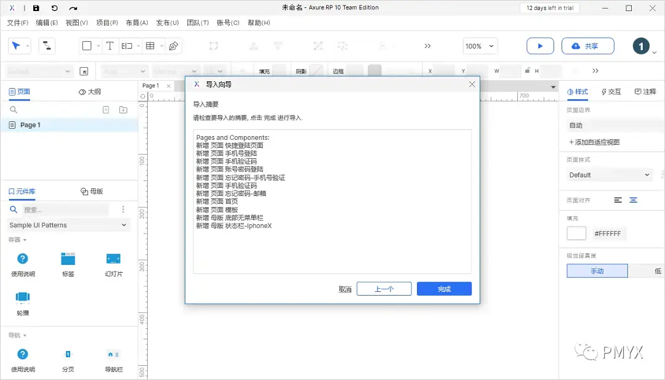This screenshot has width=665, height=380.
Task: Select the 轮播 (carousel) widget
Action: (23, 296)
